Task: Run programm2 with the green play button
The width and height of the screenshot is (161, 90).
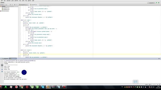Action: 157,3
